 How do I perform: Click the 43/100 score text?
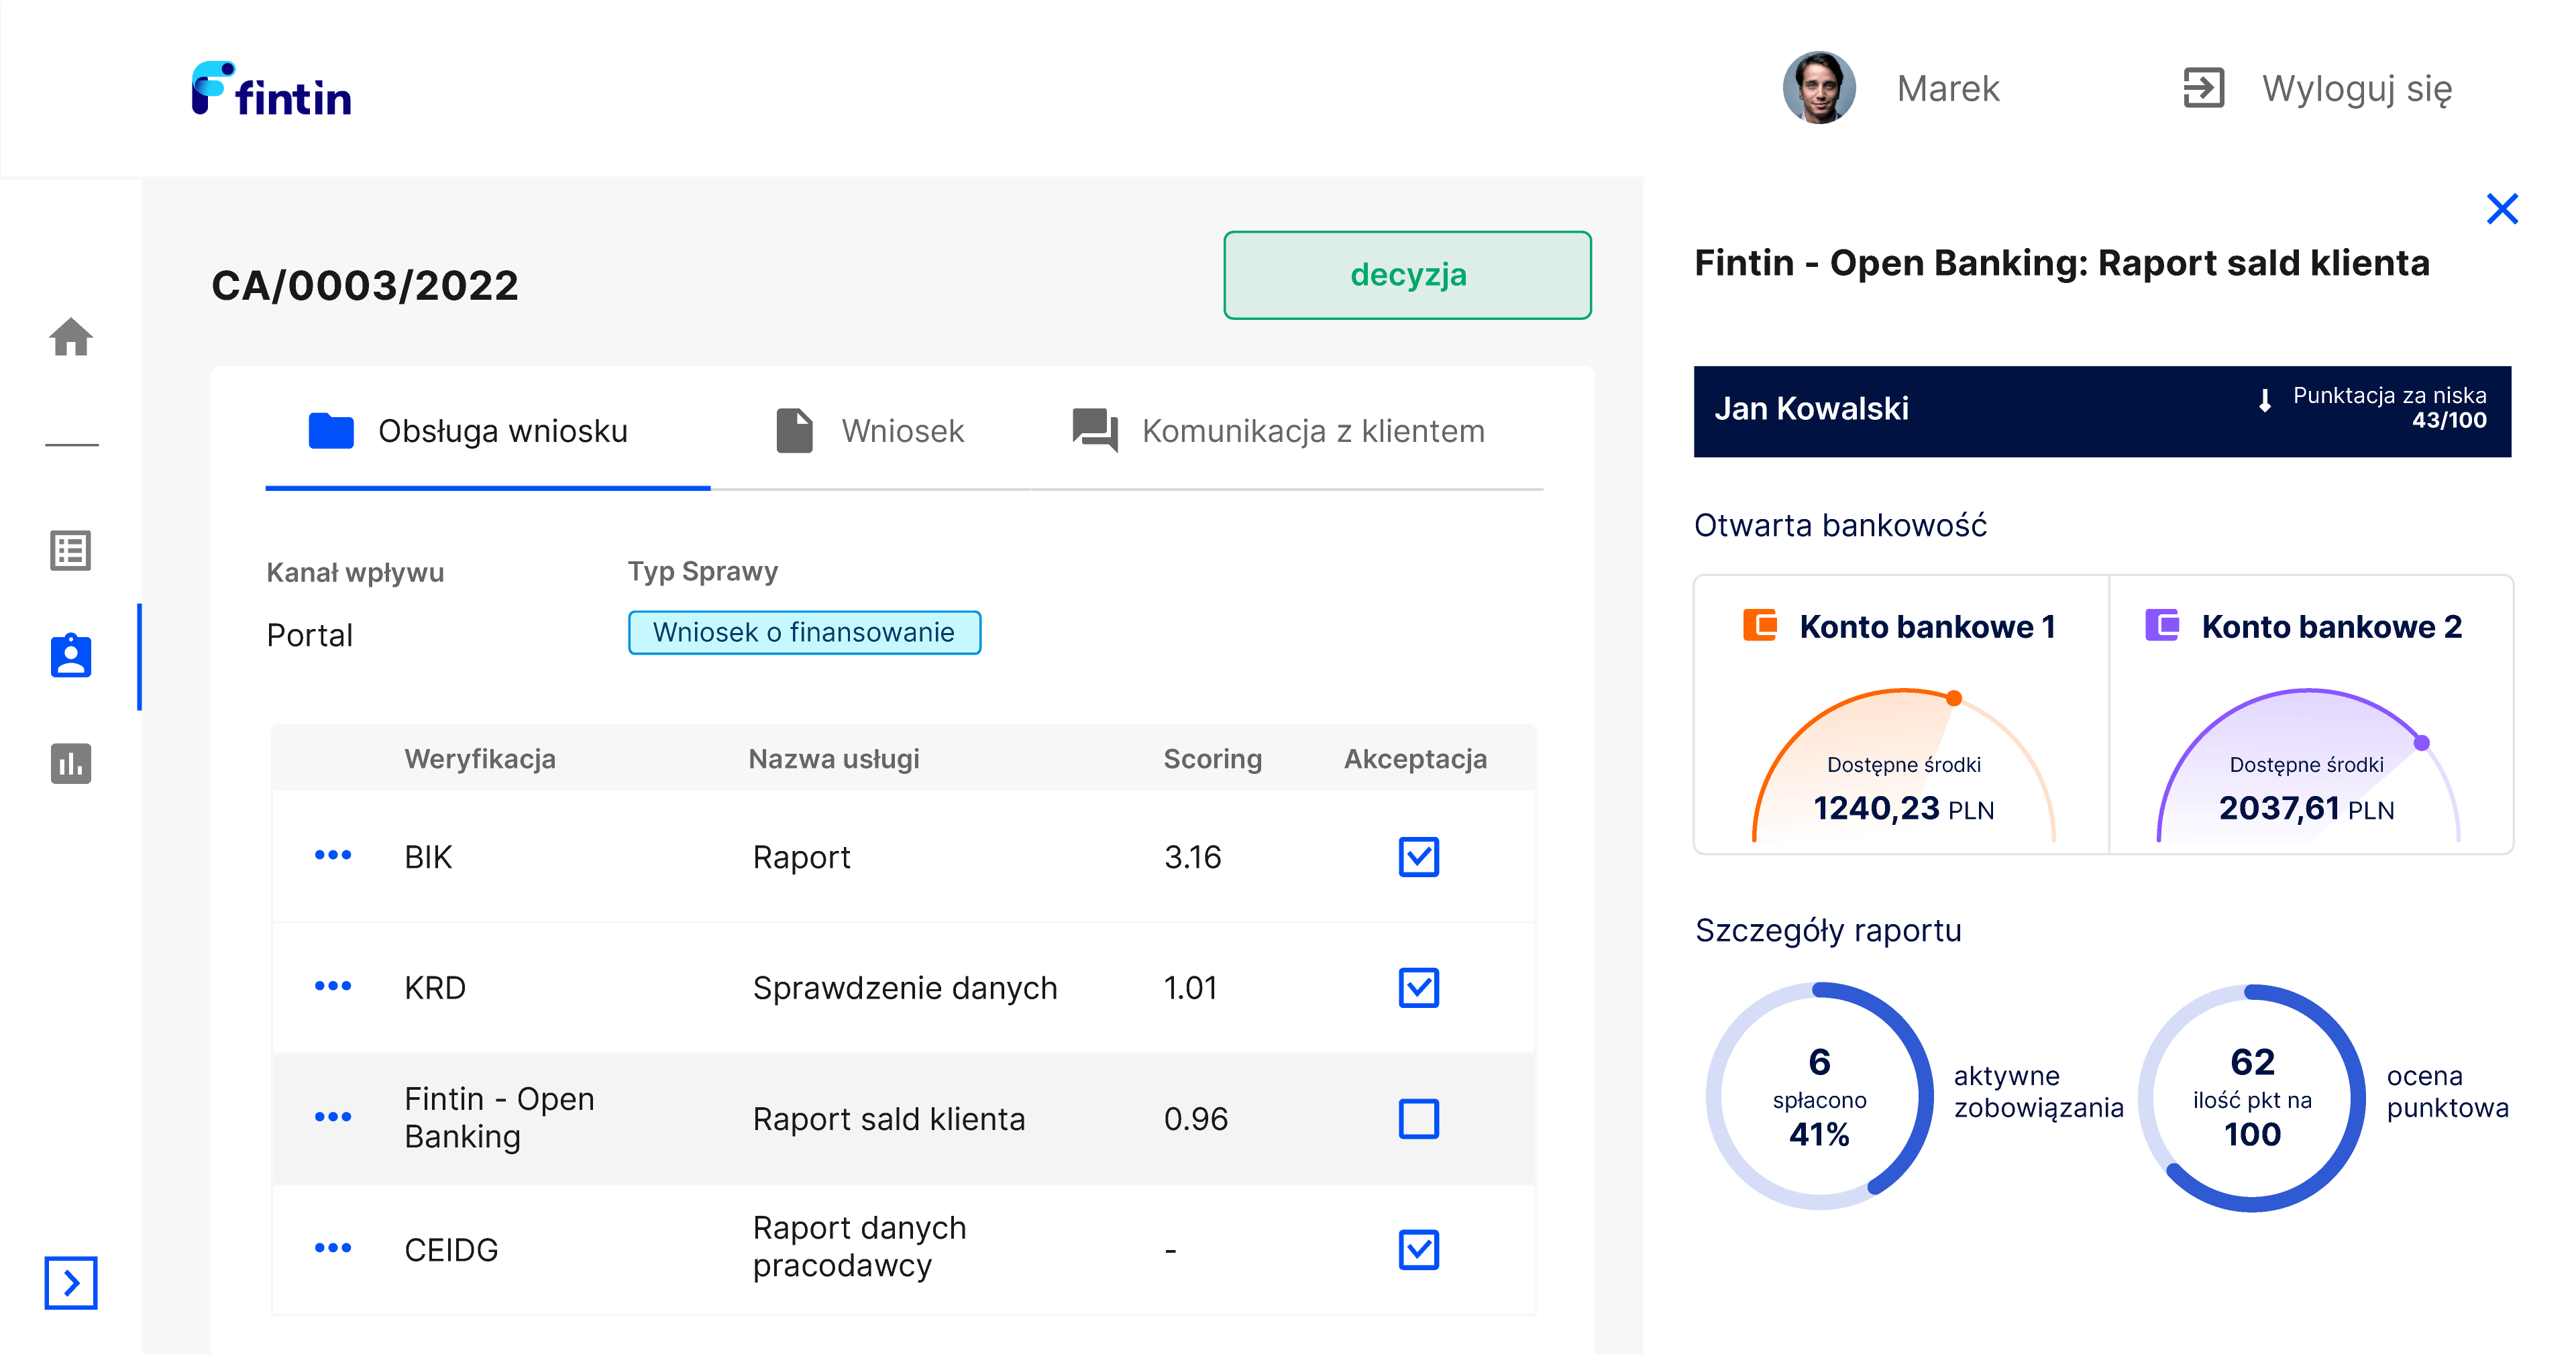pos(2449,421)
